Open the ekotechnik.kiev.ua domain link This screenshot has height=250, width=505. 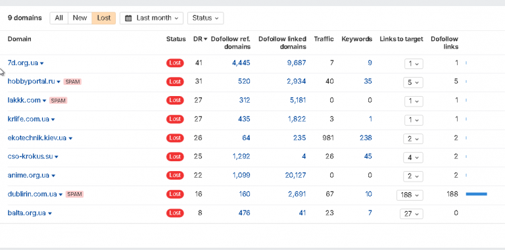[37, 138]
